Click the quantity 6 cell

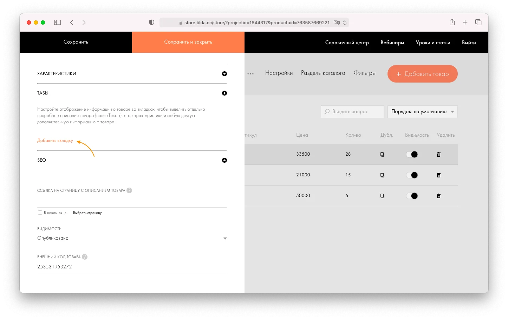pyautogui.click(x=347, y=196)
